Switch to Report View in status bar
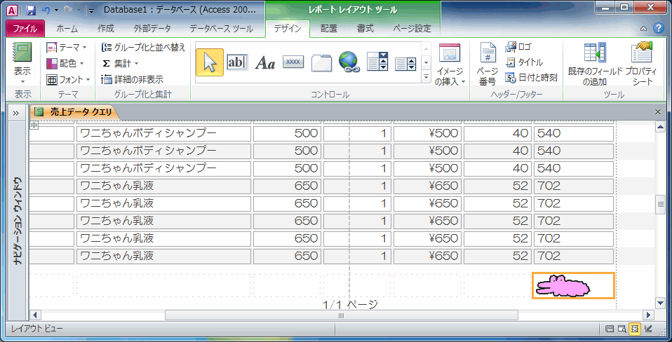 tap(609, 329)
